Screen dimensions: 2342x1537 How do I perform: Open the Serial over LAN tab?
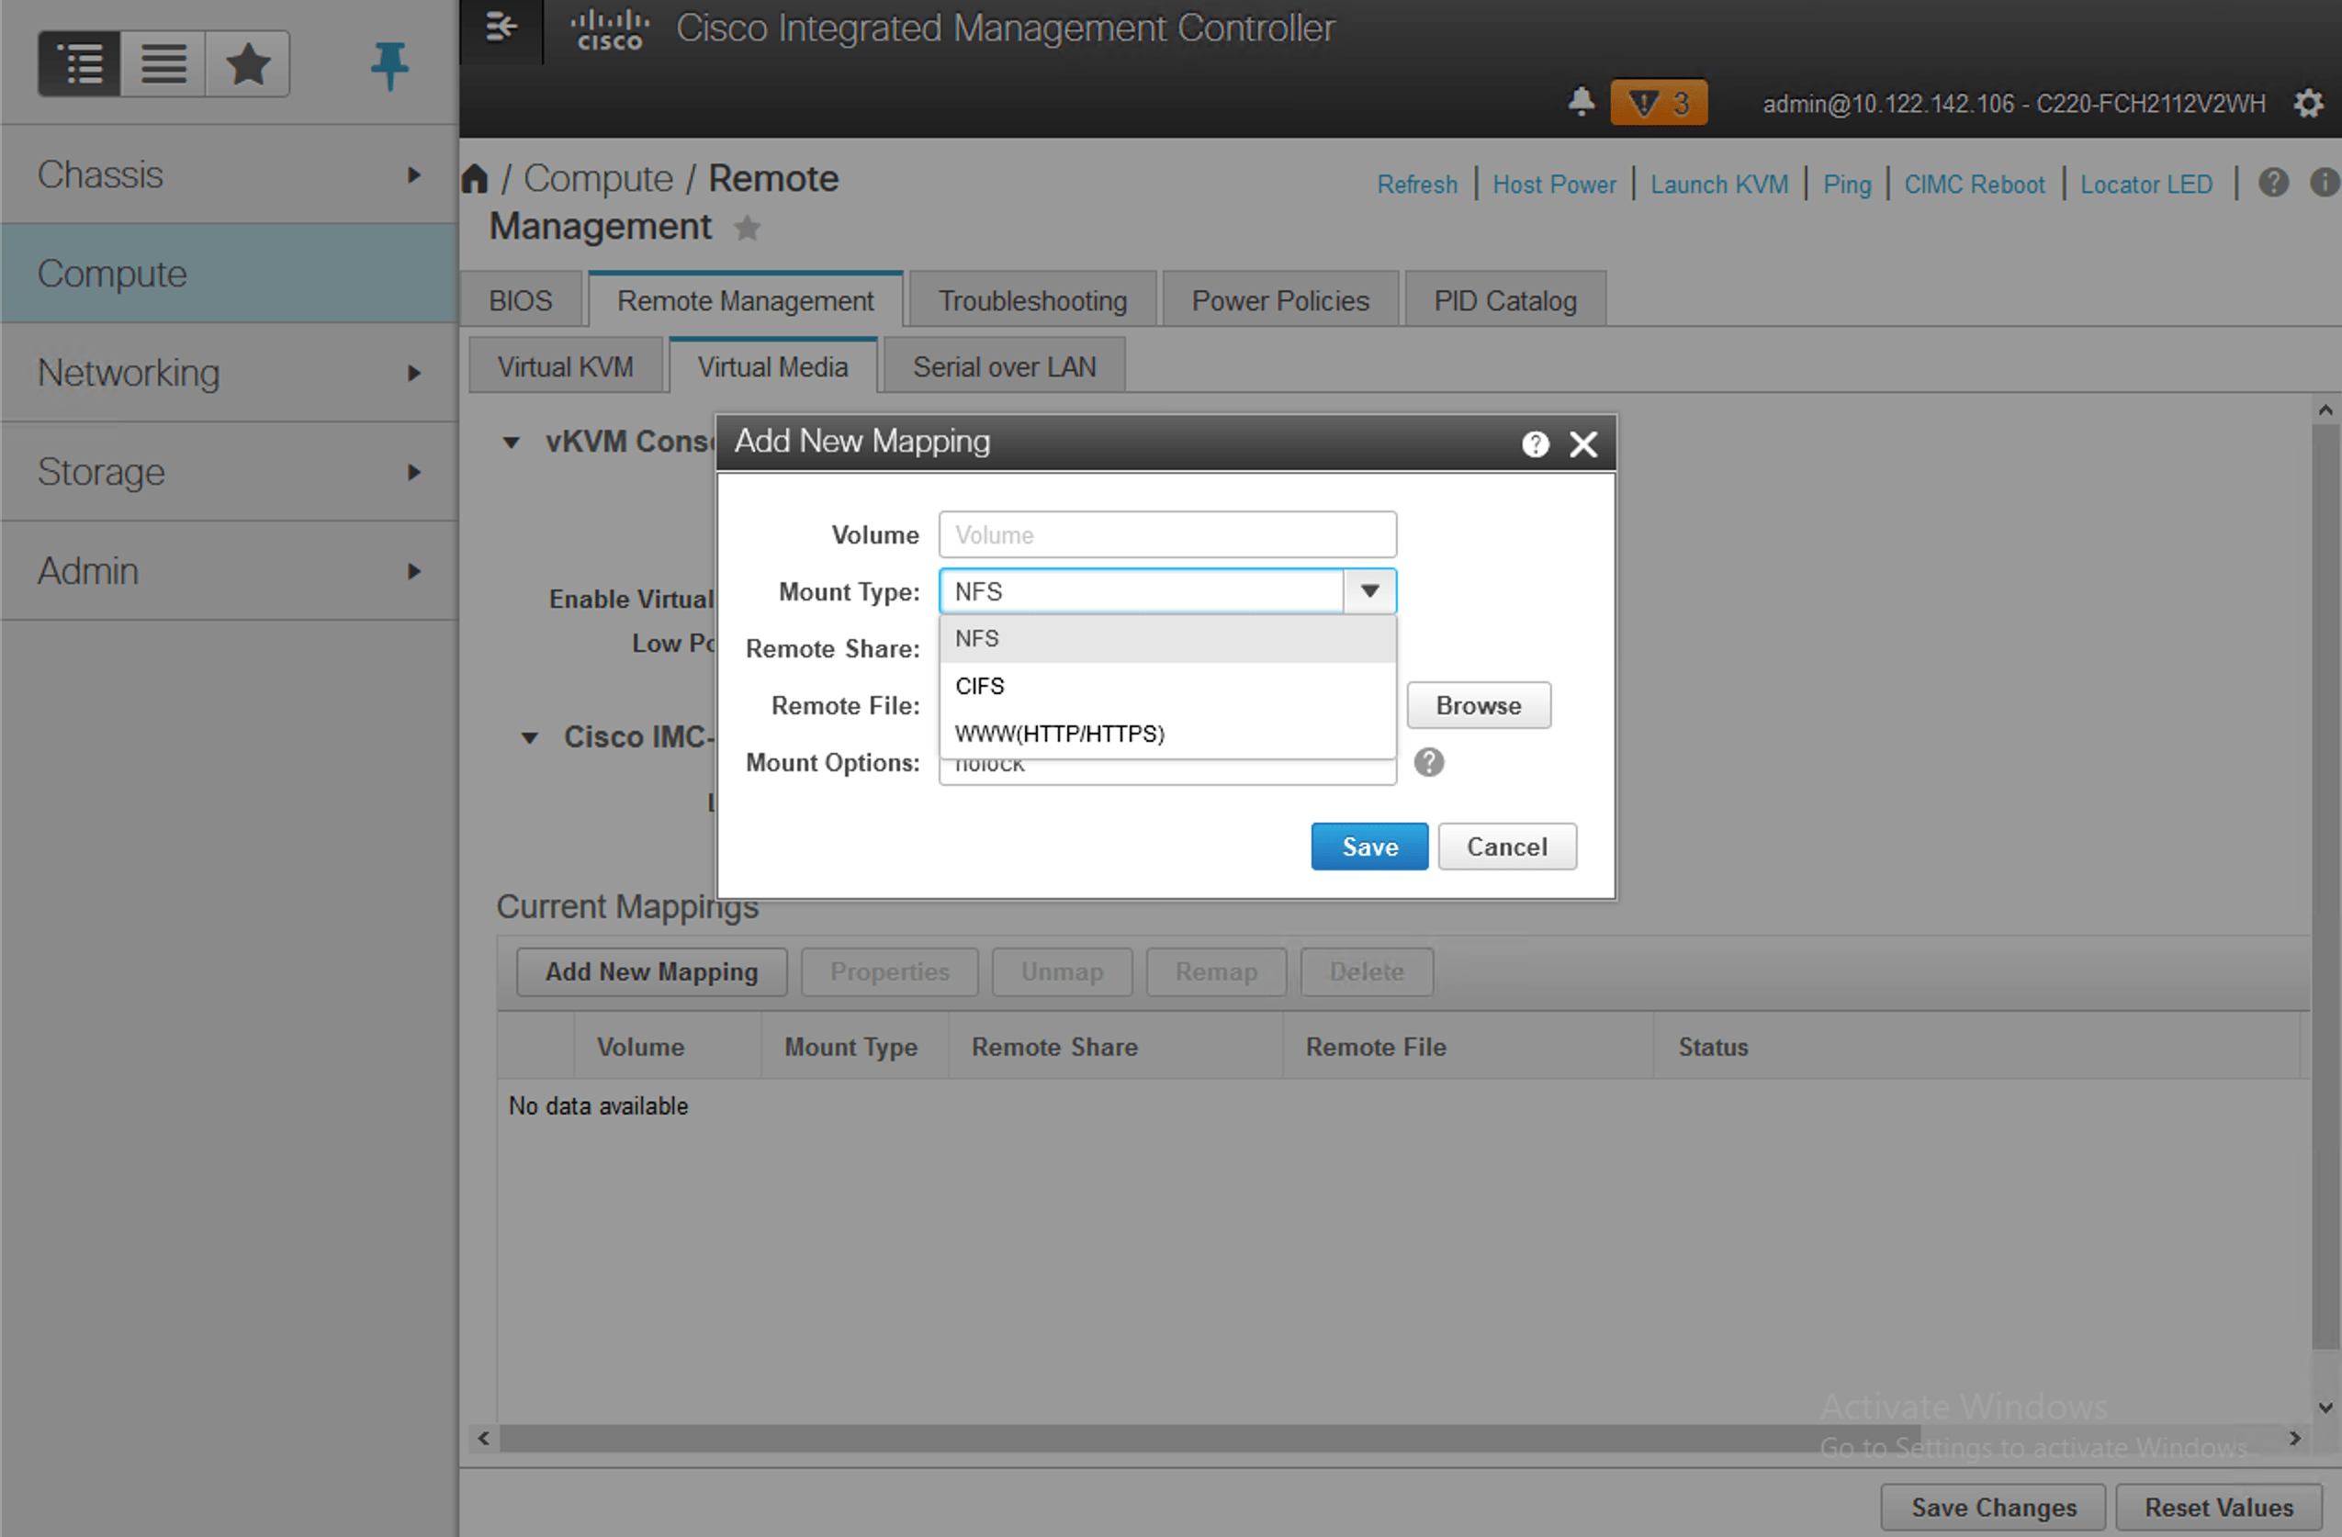point(1004,366)
